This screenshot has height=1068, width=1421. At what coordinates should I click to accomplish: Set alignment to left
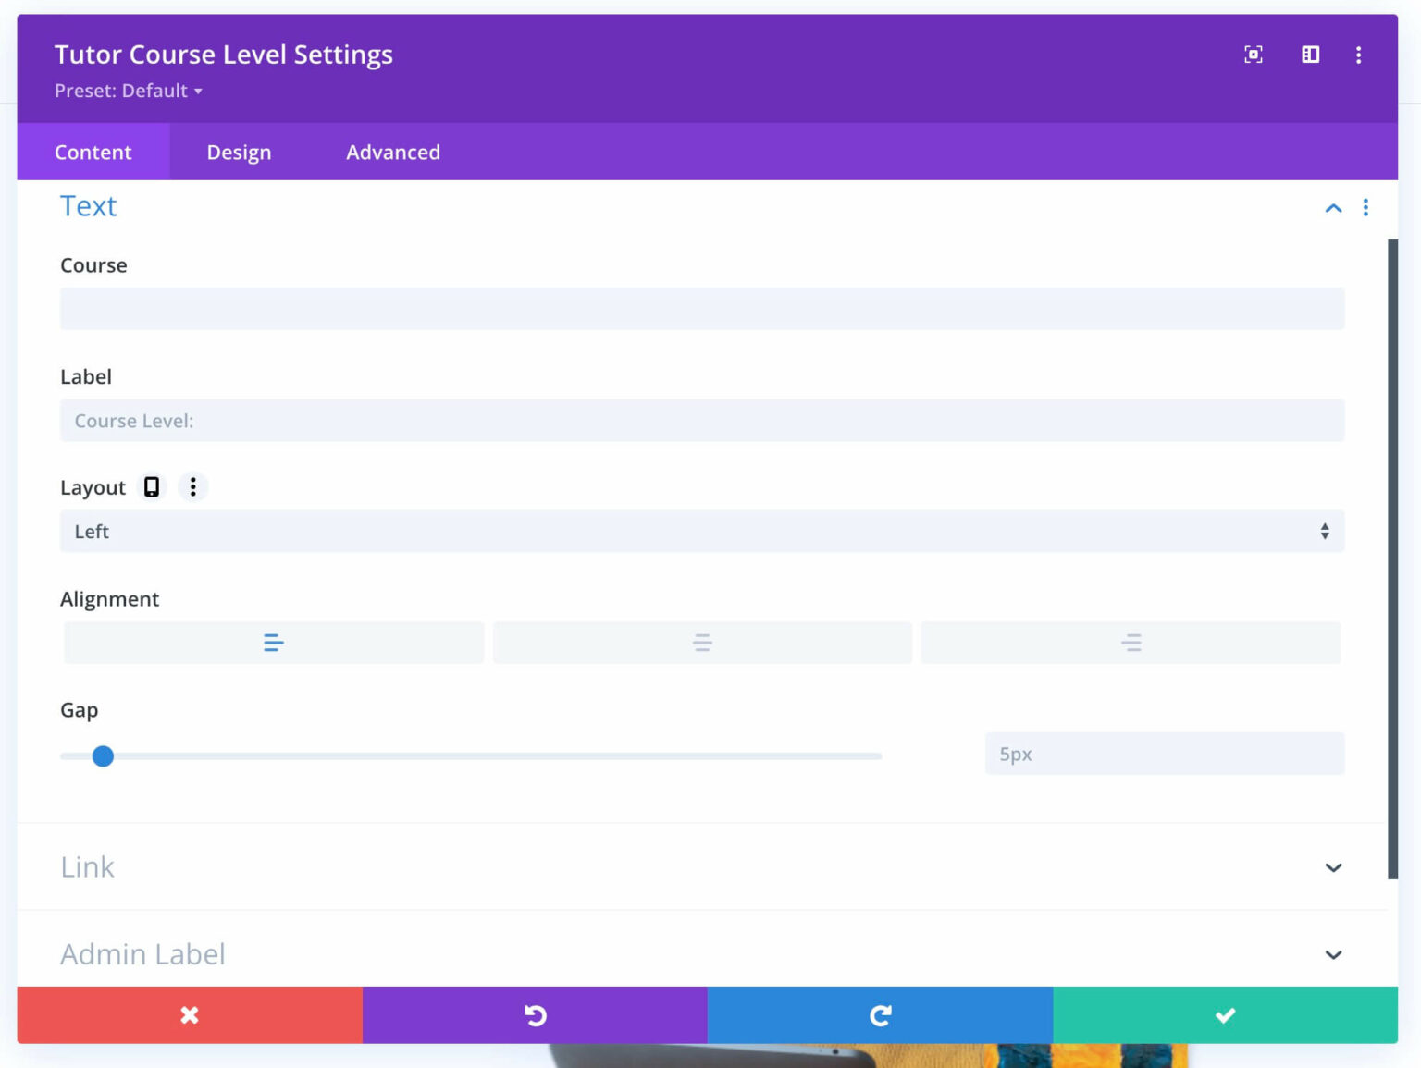pyautogui.click(x=274, y=643)
